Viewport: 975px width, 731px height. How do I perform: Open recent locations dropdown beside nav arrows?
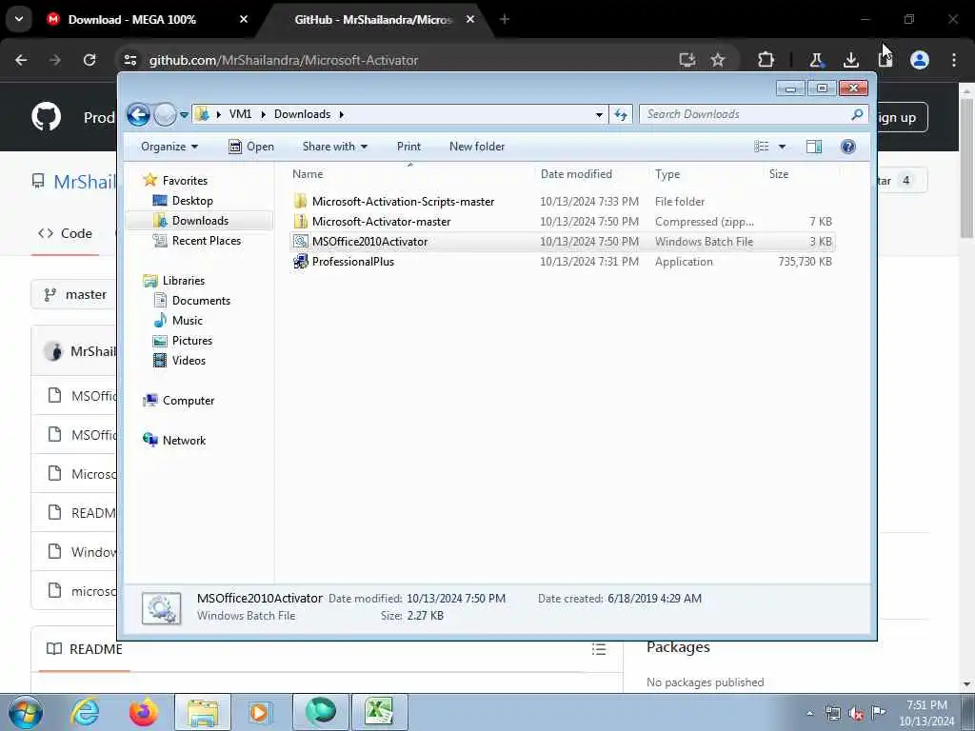184,115
